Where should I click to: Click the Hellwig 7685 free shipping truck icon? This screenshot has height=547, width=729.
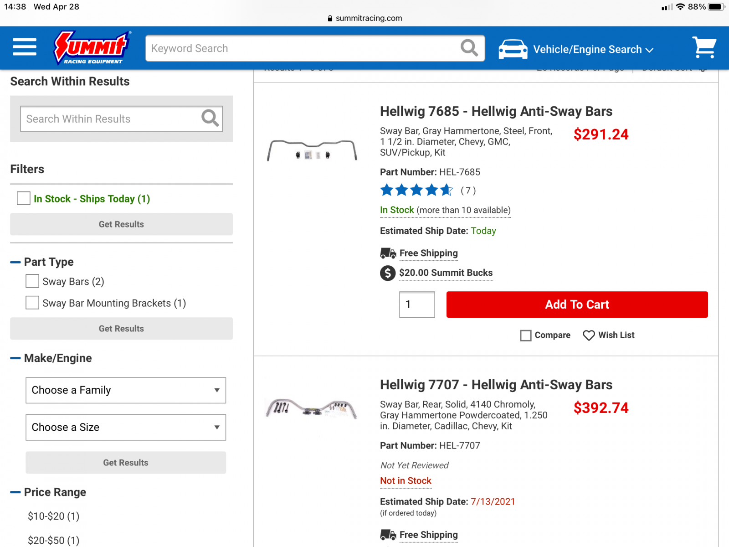388,253
